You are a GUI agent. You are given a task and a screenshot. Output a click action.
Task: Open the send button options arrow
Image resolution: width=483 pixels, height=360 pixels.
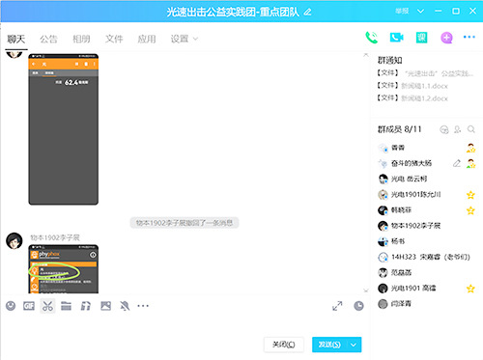354,345
